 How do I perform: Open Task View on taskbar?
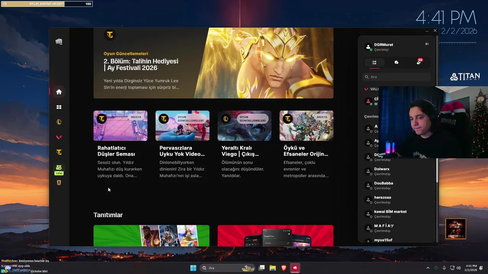pos(262,268)
